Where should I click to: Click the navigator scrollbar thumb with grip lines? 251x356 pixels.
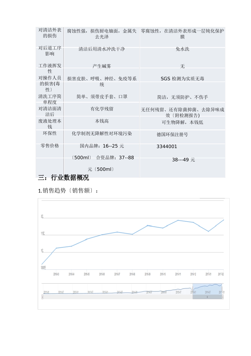207,297
